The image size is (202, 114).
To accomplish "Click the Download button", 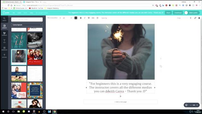I will tap(178, 13).
